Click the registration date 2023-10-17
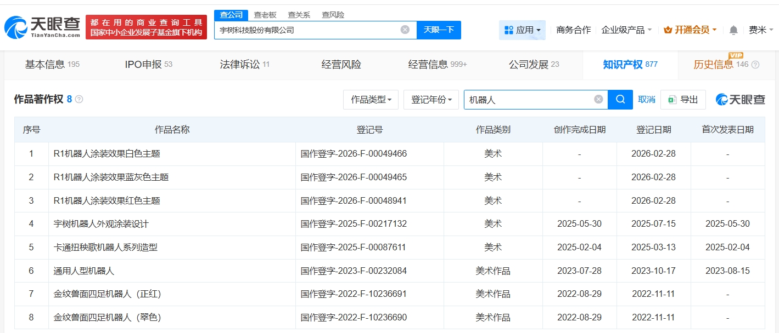The height and width of the screenshot is (333, 779). (x=653, y=271)
